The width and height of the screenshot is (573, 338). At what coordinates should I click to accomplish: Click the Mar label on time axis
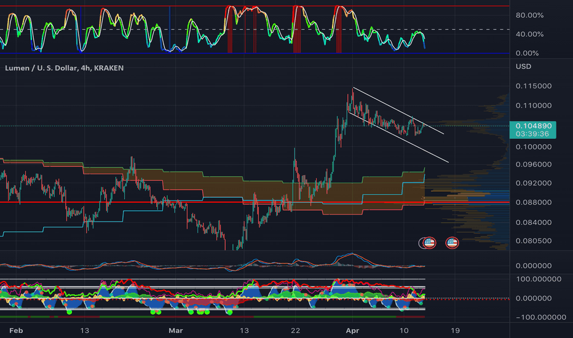[x=176, y=331]
